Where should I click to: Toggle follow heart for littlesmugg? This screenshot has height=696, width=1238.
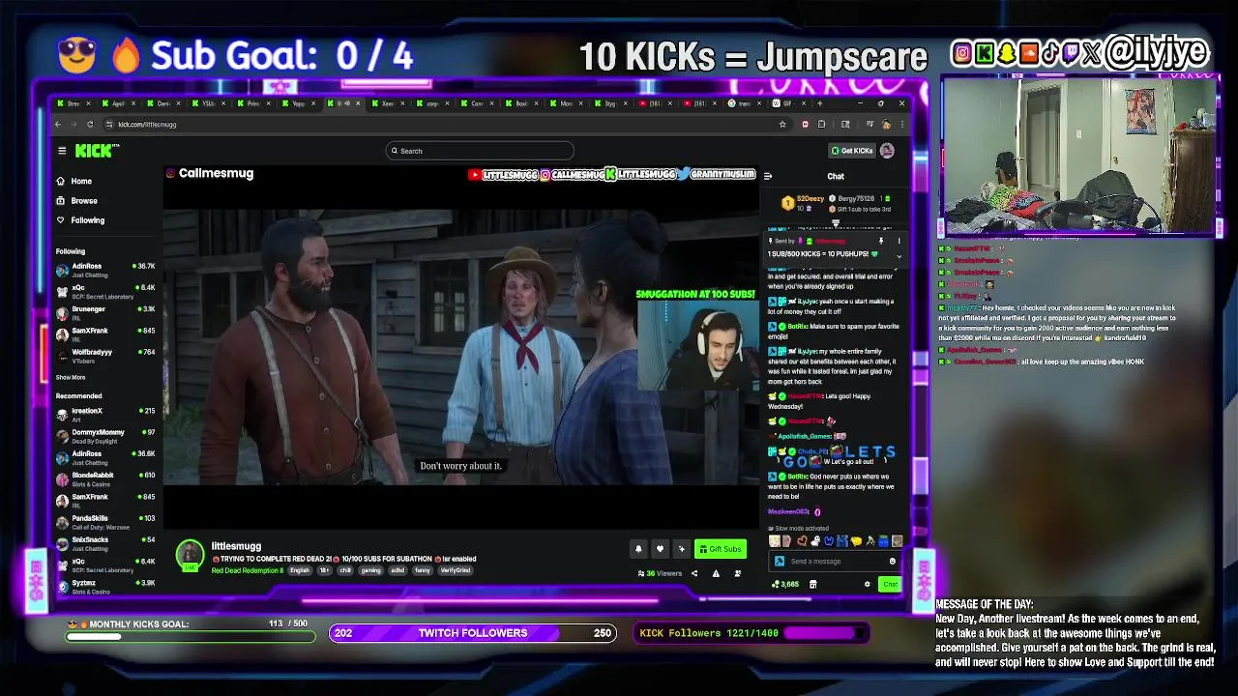click(660, 549)
